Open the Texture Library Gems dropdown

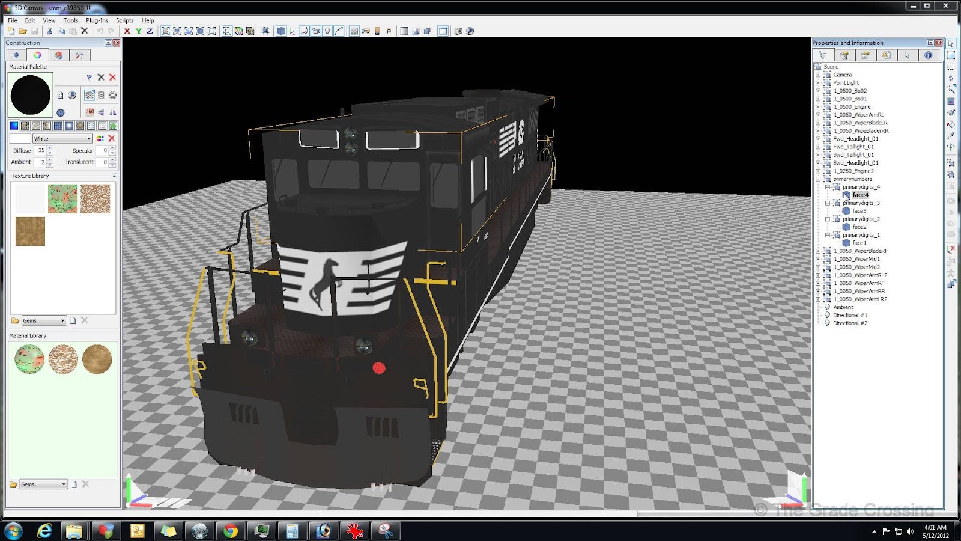tap(44, 321)
